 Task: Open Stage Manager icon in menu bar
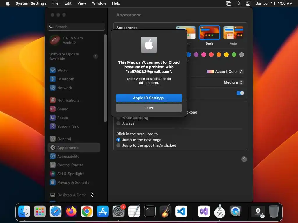[228, 3]
